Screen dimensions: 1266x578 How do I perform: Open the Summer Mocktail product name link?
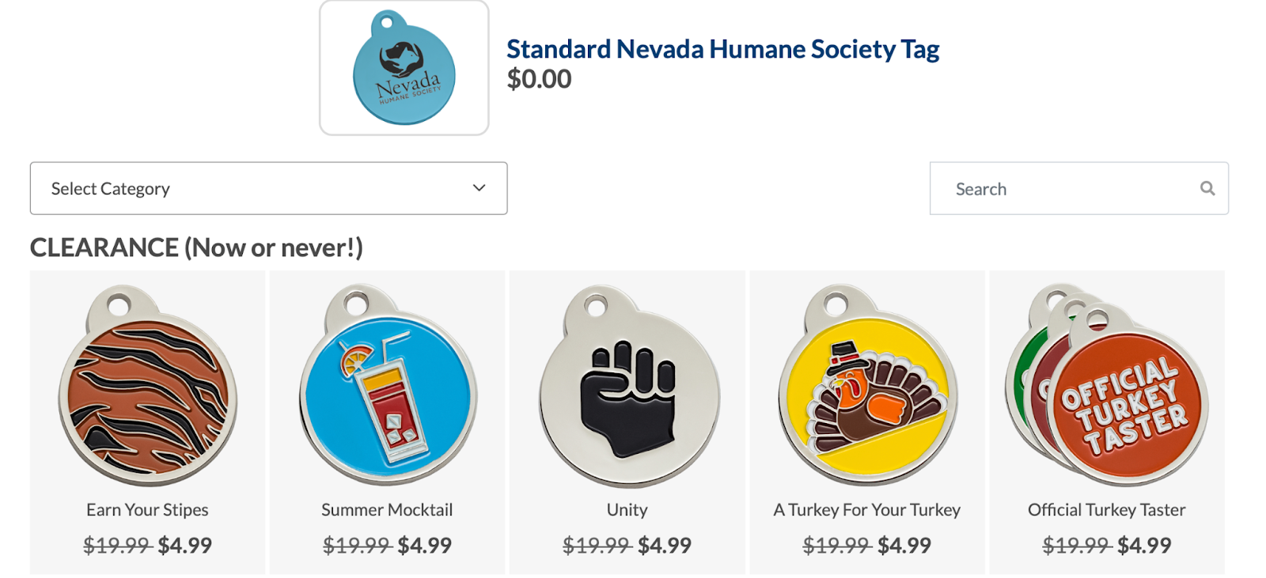pos(387,510)
